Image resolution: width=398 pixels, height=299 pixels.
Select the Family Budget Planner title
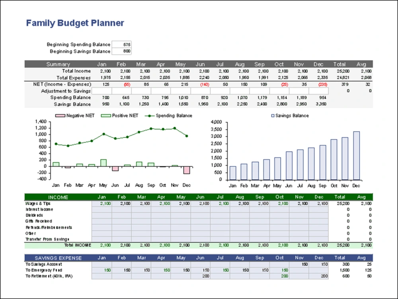point(75,23)
